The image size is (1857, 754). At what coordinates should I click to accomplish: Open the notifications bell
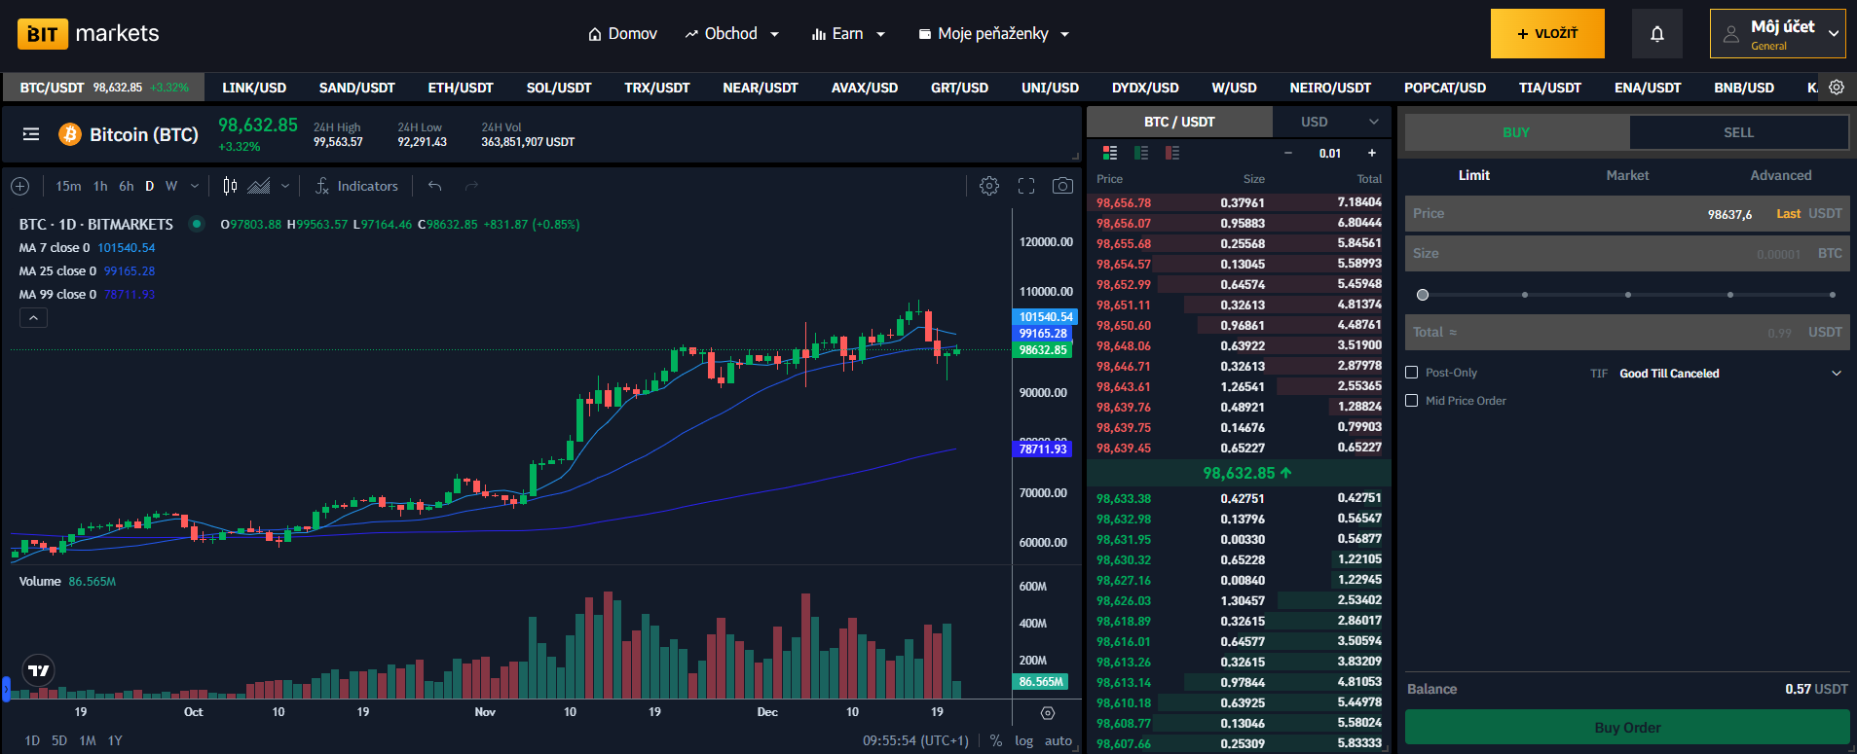(x=1656, y=34)
